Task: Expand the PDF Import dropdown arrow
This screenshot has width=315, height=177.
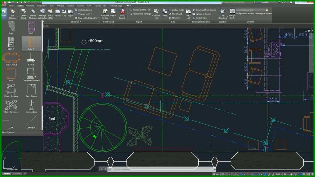Action: (x=126, y=17)
